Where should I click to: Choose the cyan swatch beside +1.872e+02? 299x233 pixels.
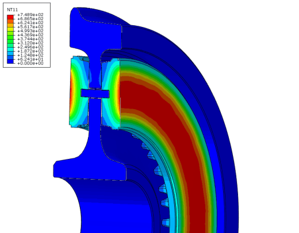(x=10, y=49)
